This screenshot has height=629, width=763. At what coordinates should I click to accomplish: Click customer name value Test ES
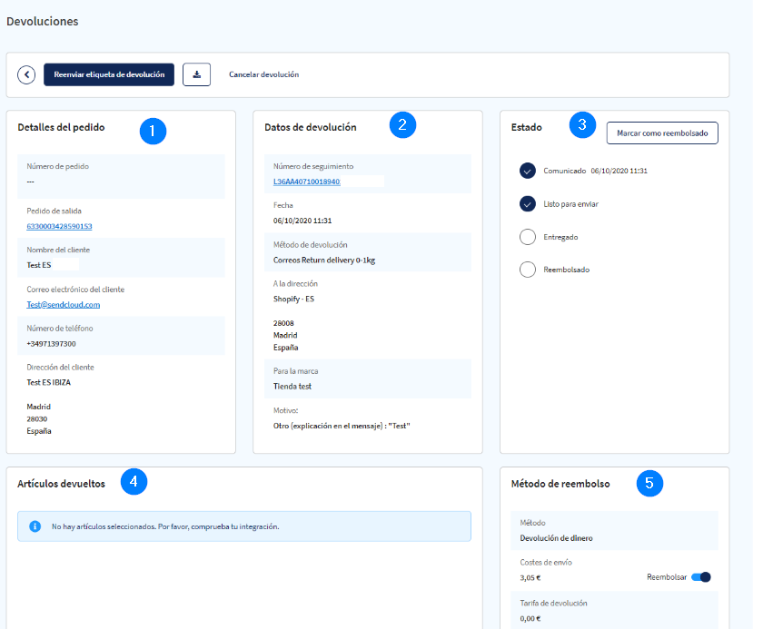tap(39, 265)
